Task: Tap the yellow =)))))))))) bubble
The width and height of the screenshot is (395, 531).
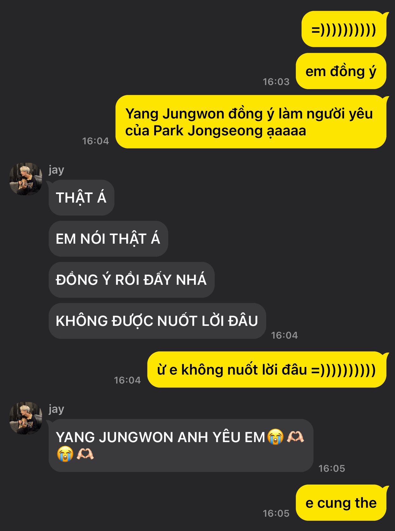Action: click(344, 29)
